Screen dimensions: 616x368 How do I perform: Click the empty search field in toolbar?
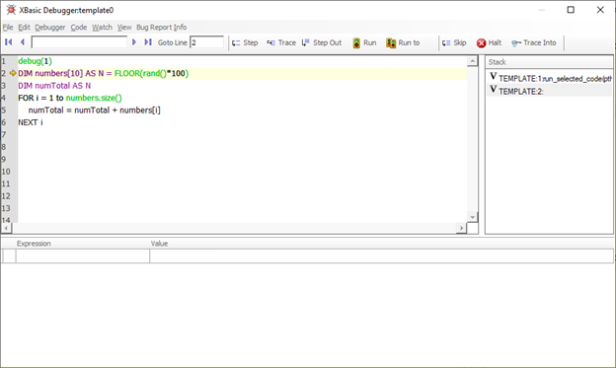point(79,42)
